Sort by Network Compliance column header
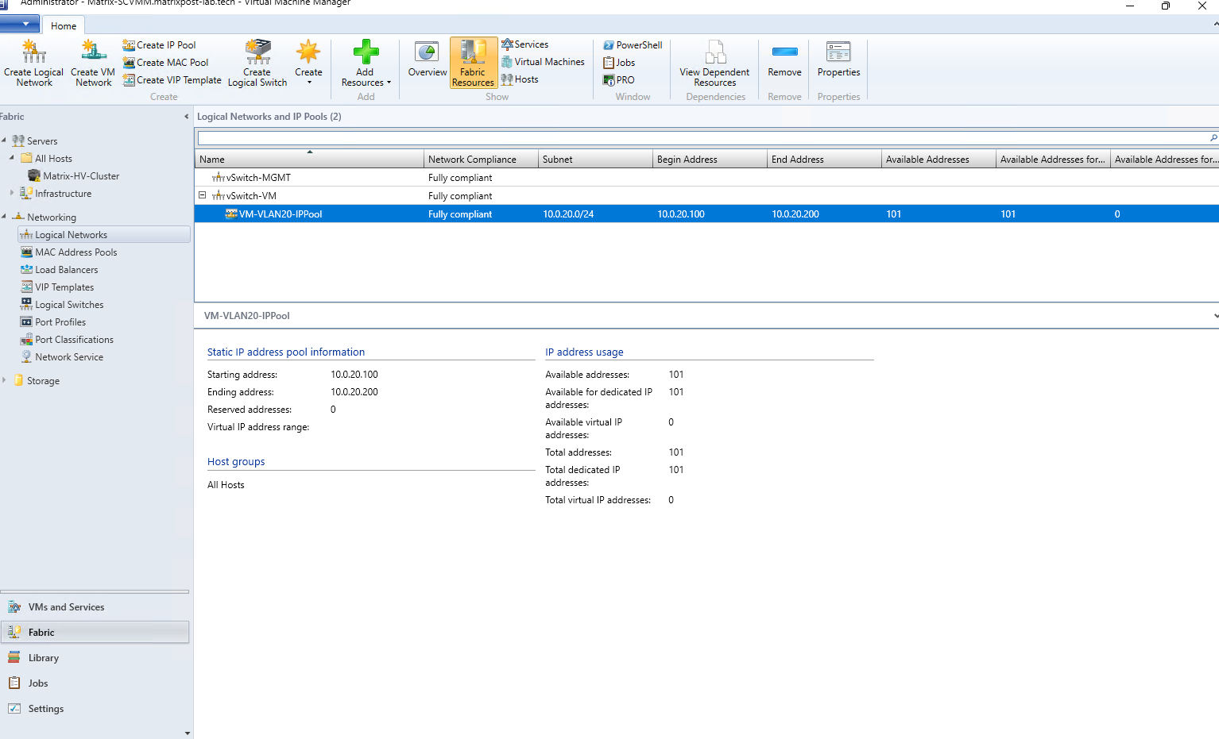The height and width of the screenshot is (739, 1219). pos(481,160)
